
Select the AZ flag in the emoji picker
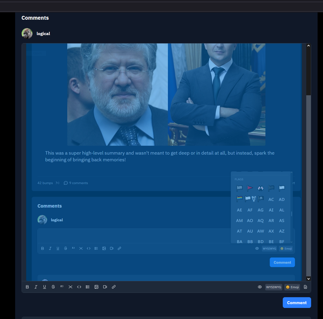click(x=282, y=231)
